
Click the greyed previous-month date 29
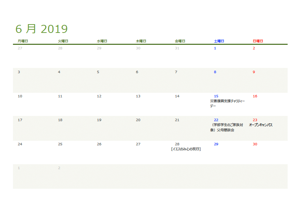pyautogui.click(x=99, y=48)
